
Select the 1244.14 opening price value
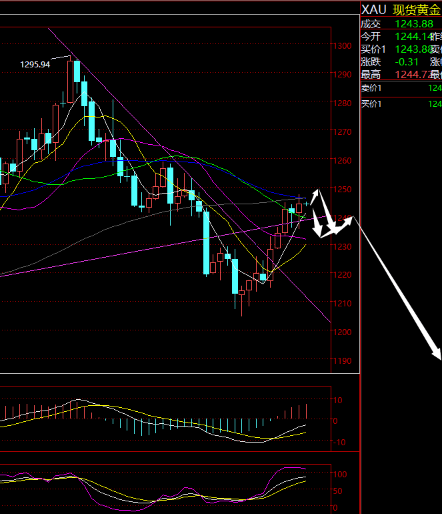(x=414, y=37)
